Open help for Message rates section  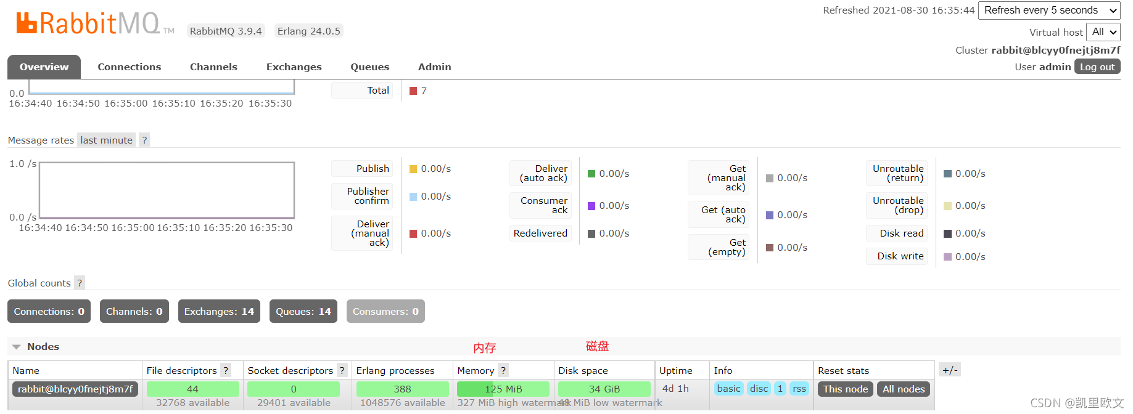[x=144, y=140]
